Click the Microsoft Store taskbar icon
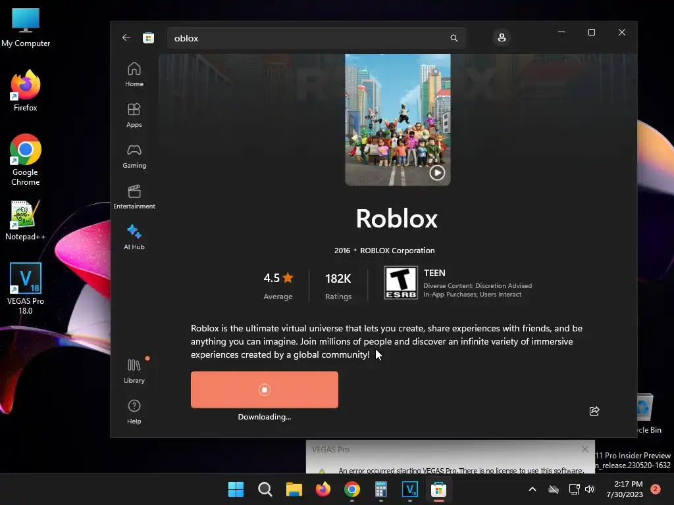This screenshot has width=674, height=505. [x=439, y=489]
